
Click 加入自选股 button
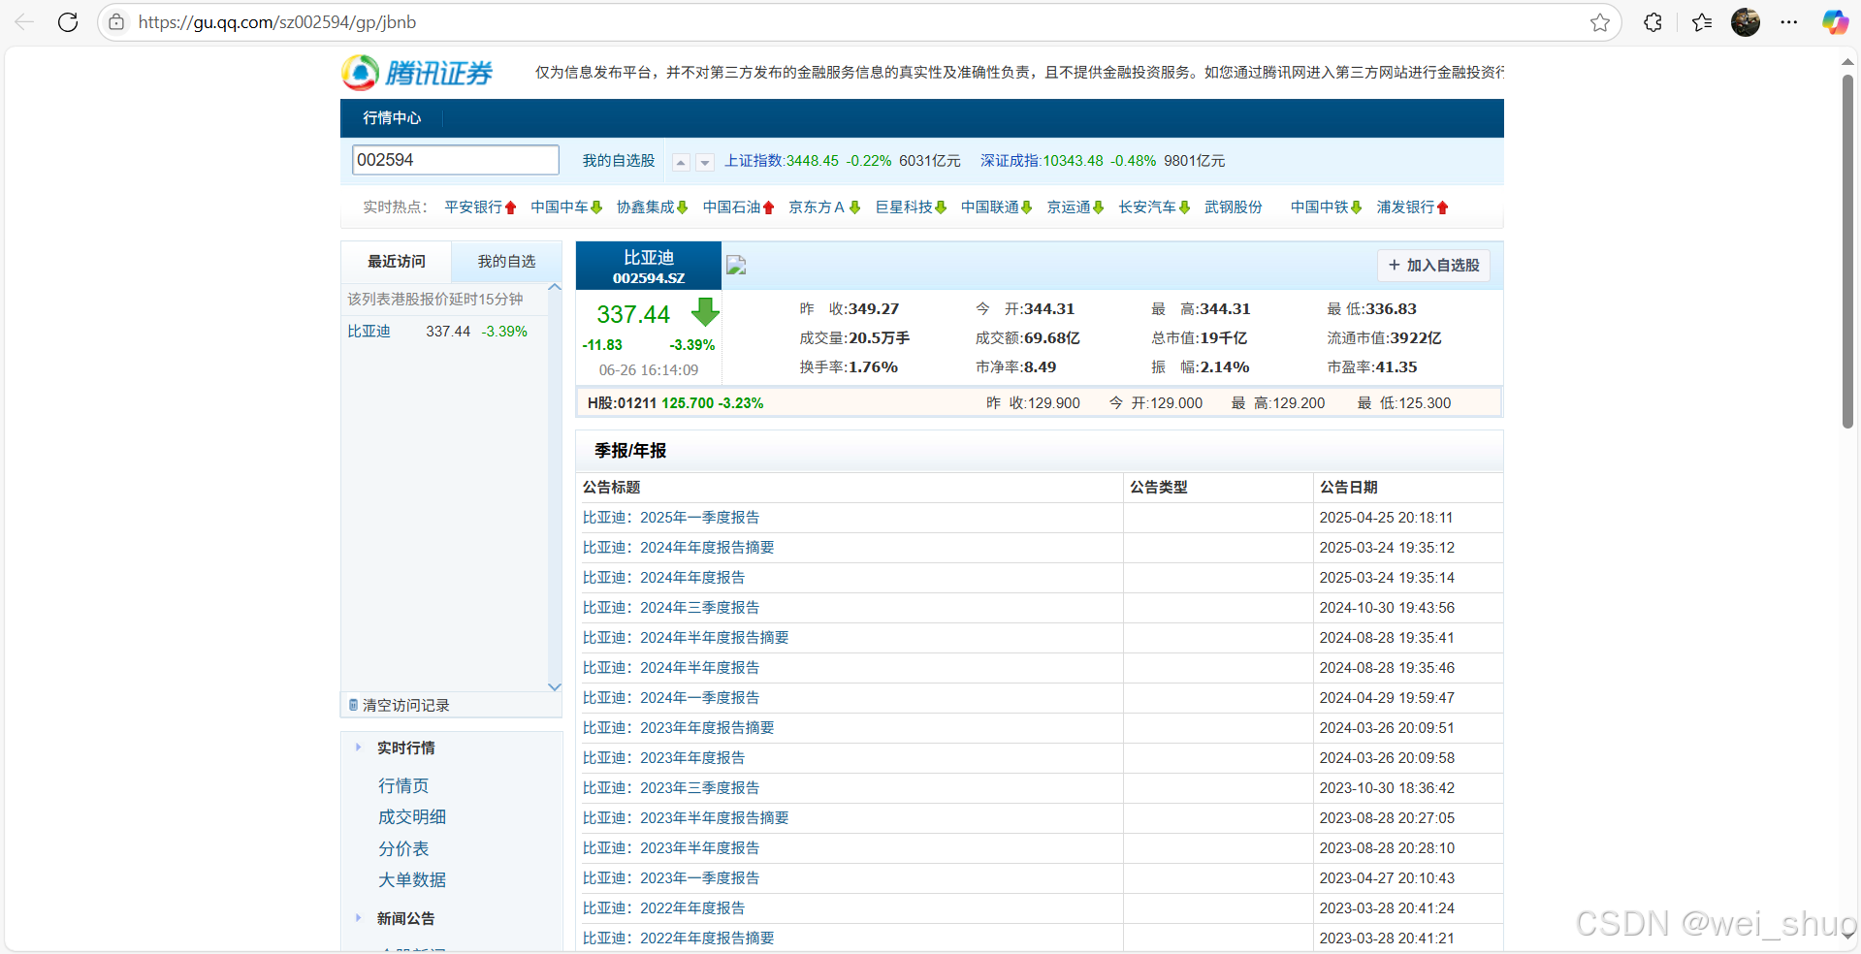pos(1434,266)
